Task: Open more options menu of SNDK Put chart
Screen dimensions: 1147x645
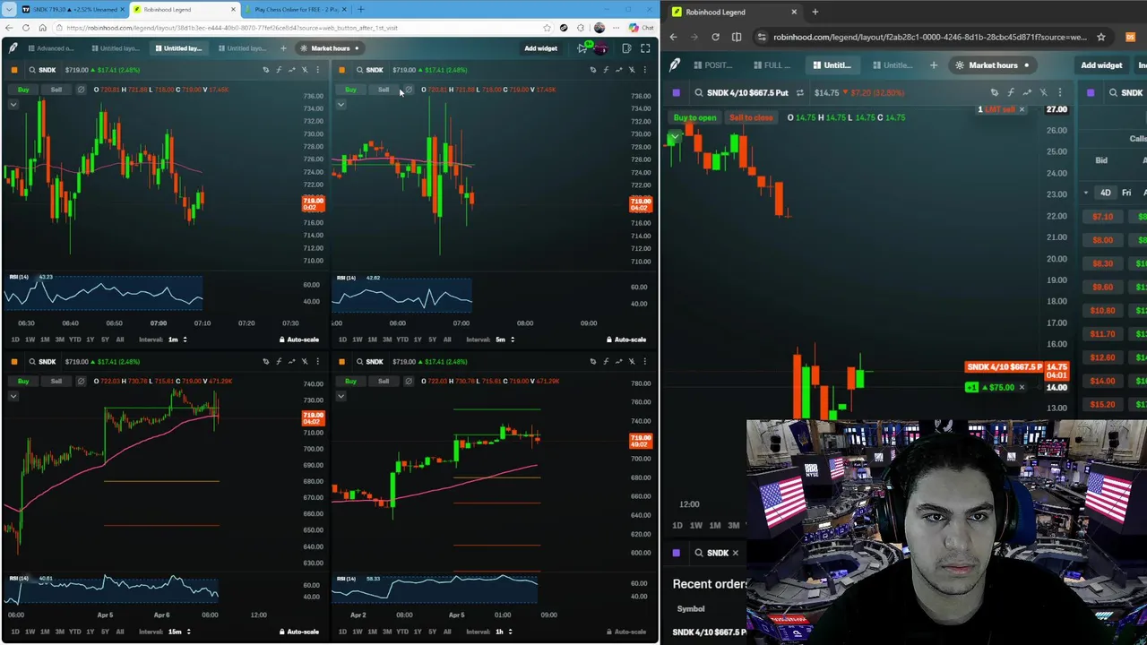Action: click(x=1060, y=92)
